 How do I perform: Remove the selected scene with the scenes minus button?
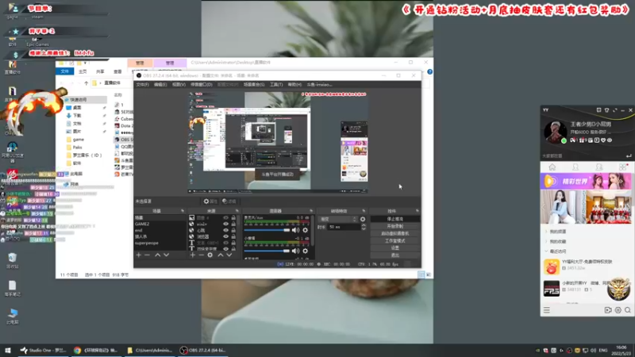point(147,255)
